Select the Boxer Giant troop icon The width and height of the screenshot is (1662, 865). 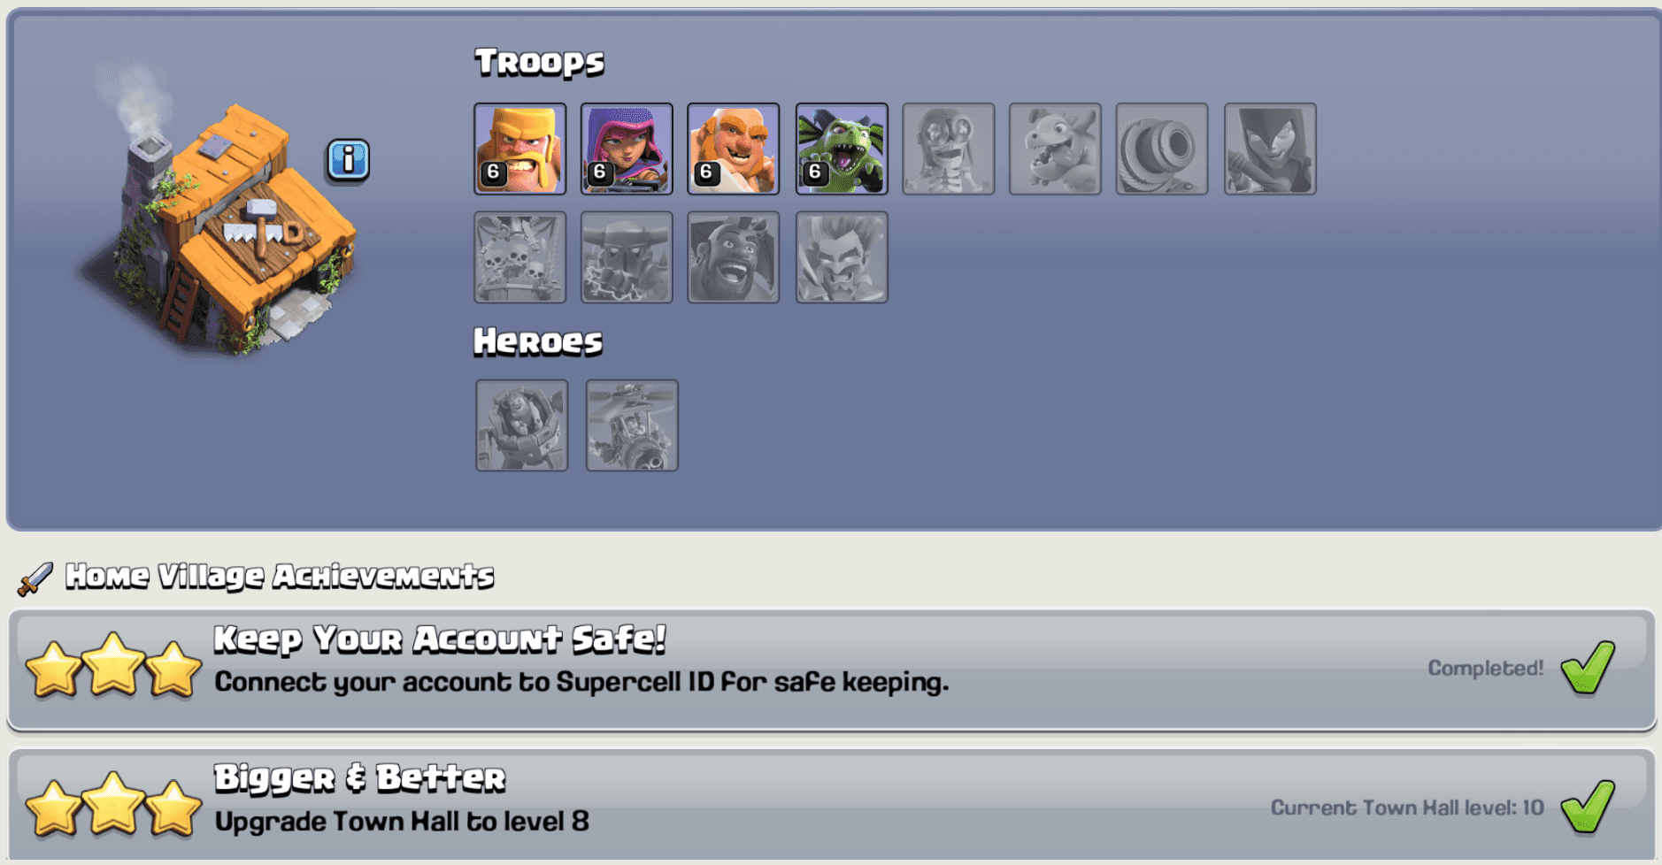point(734,149)
